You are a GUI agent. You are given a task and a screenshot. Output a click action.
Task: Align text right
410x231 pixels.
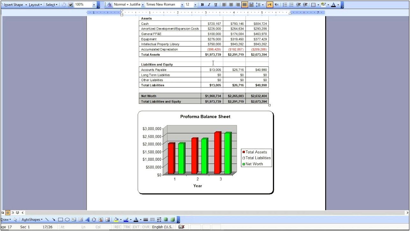[238, 5]
